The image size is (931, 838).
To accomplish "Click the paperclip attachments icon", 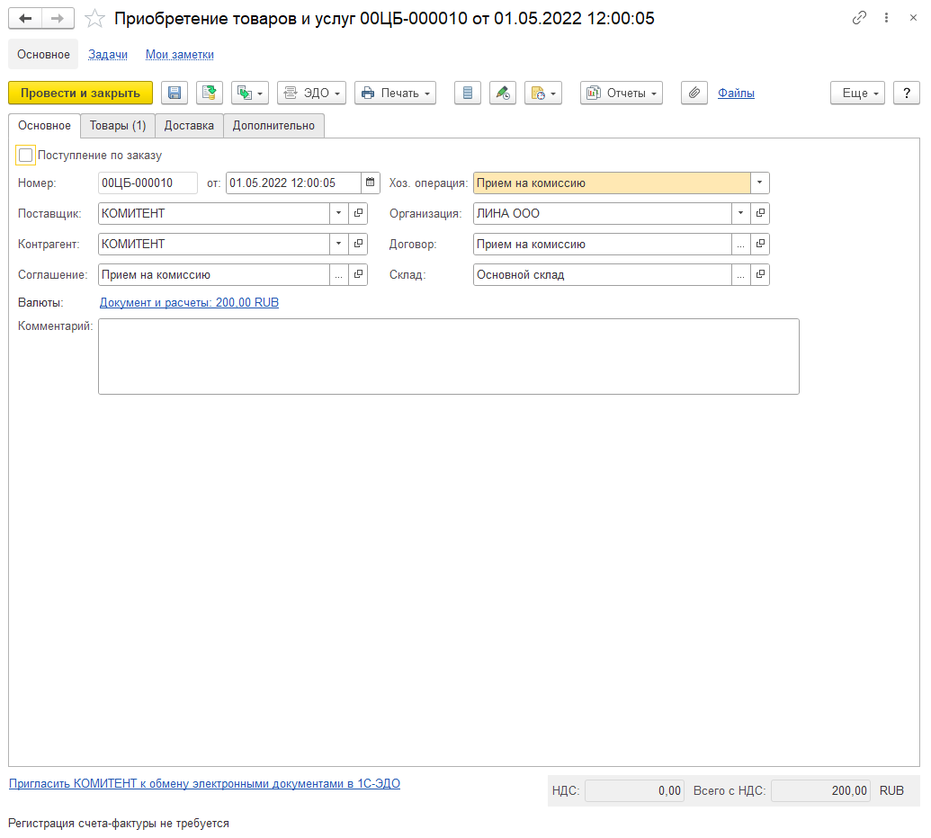I will tap(694, 94).
